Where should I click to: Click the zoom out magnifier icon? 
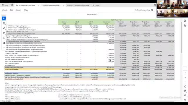(x=185, y=100)
